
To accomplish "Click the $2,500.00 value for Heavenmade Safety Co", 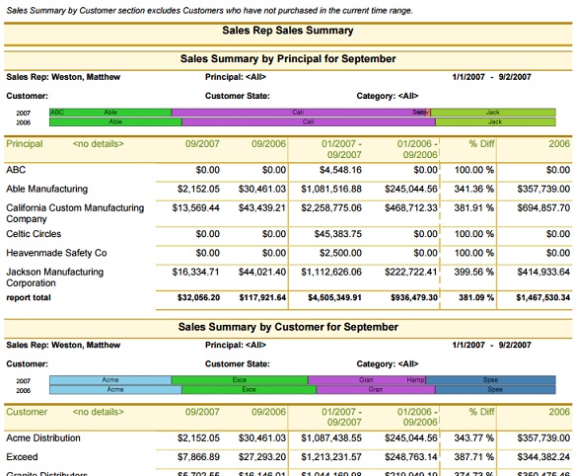I will [x=340, y=253].
